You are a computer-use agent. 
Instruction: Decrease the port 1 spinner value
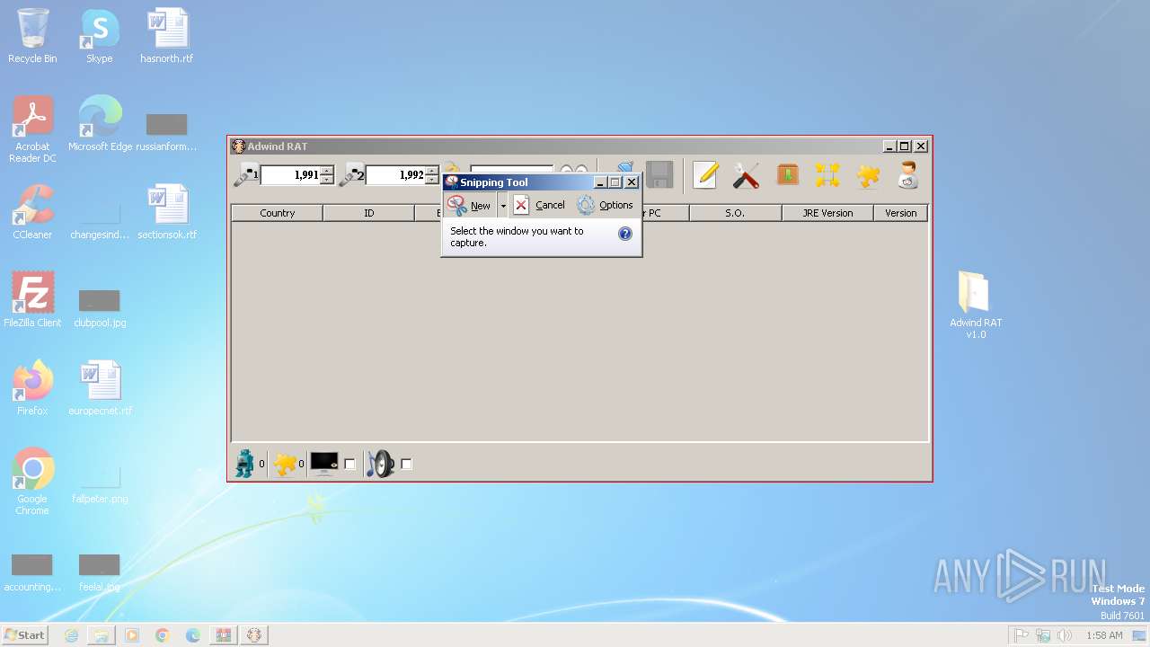click(327, 180)
